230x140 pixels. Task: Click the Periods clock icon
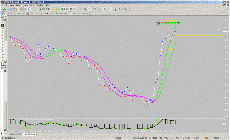tap(120, 9)
